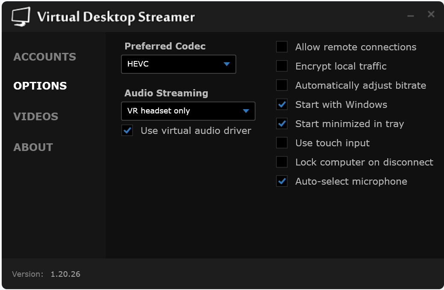This screenshot has height=290, width=444.
Task: Open the Audio Streaming dropdown
Action: (x=188, y=111)
